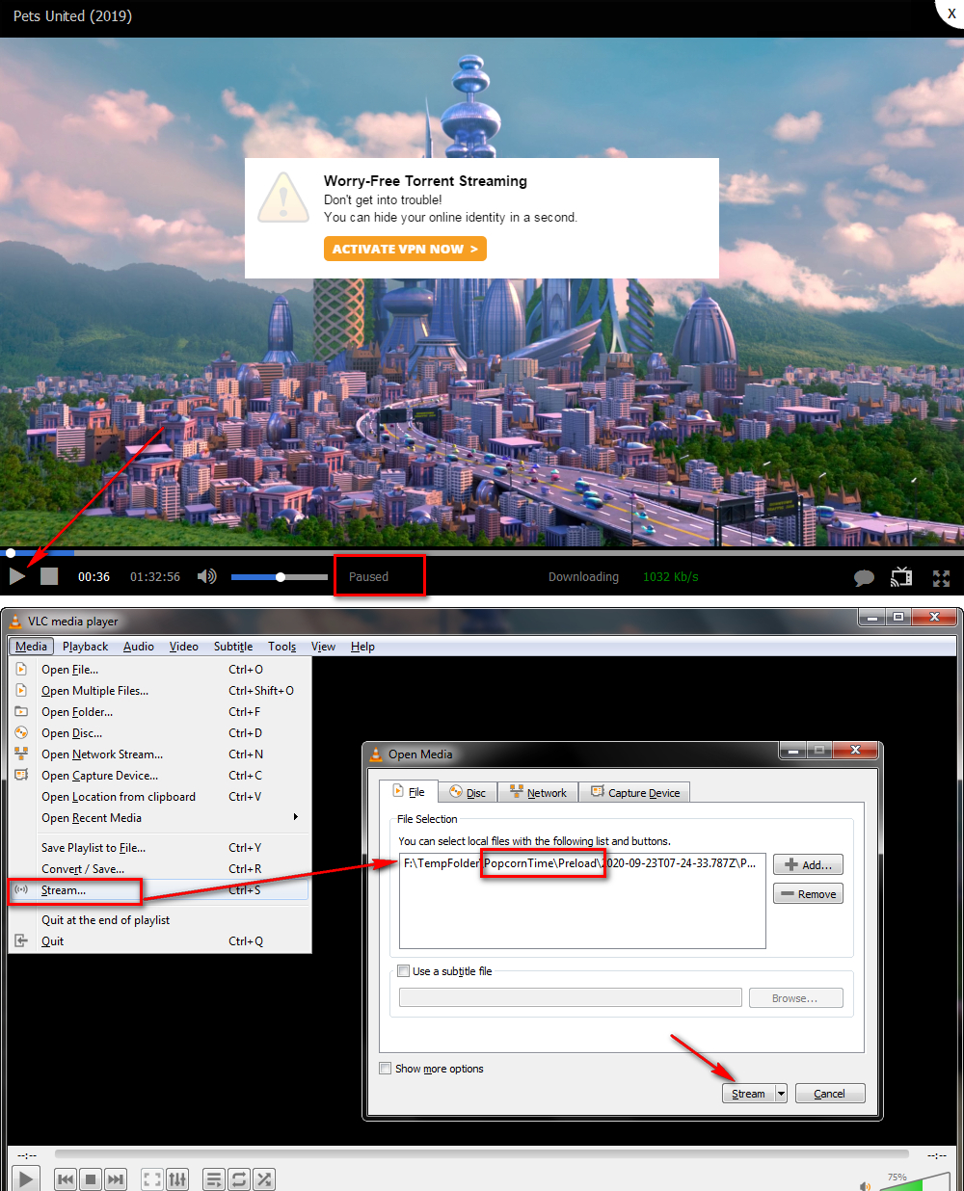Close the Popcorn Time player with X
This screenshot has height=1191, width=964.
click(x=951, y=13)
